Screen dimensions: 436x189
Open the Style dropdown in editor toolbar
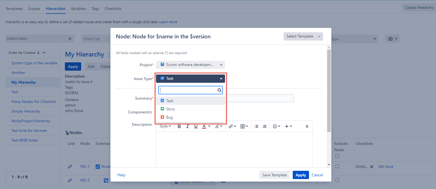(x=165, y=126)
